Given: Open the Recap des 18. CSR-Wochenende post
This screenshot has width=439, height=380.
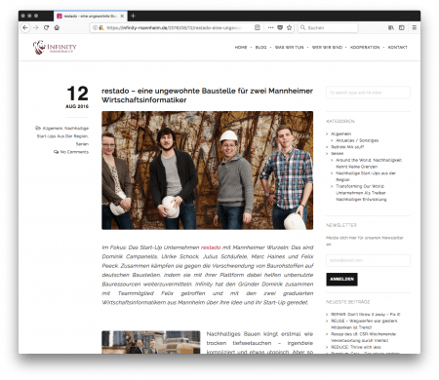Looking at the screenshot, I should click(x=364, y=337).
